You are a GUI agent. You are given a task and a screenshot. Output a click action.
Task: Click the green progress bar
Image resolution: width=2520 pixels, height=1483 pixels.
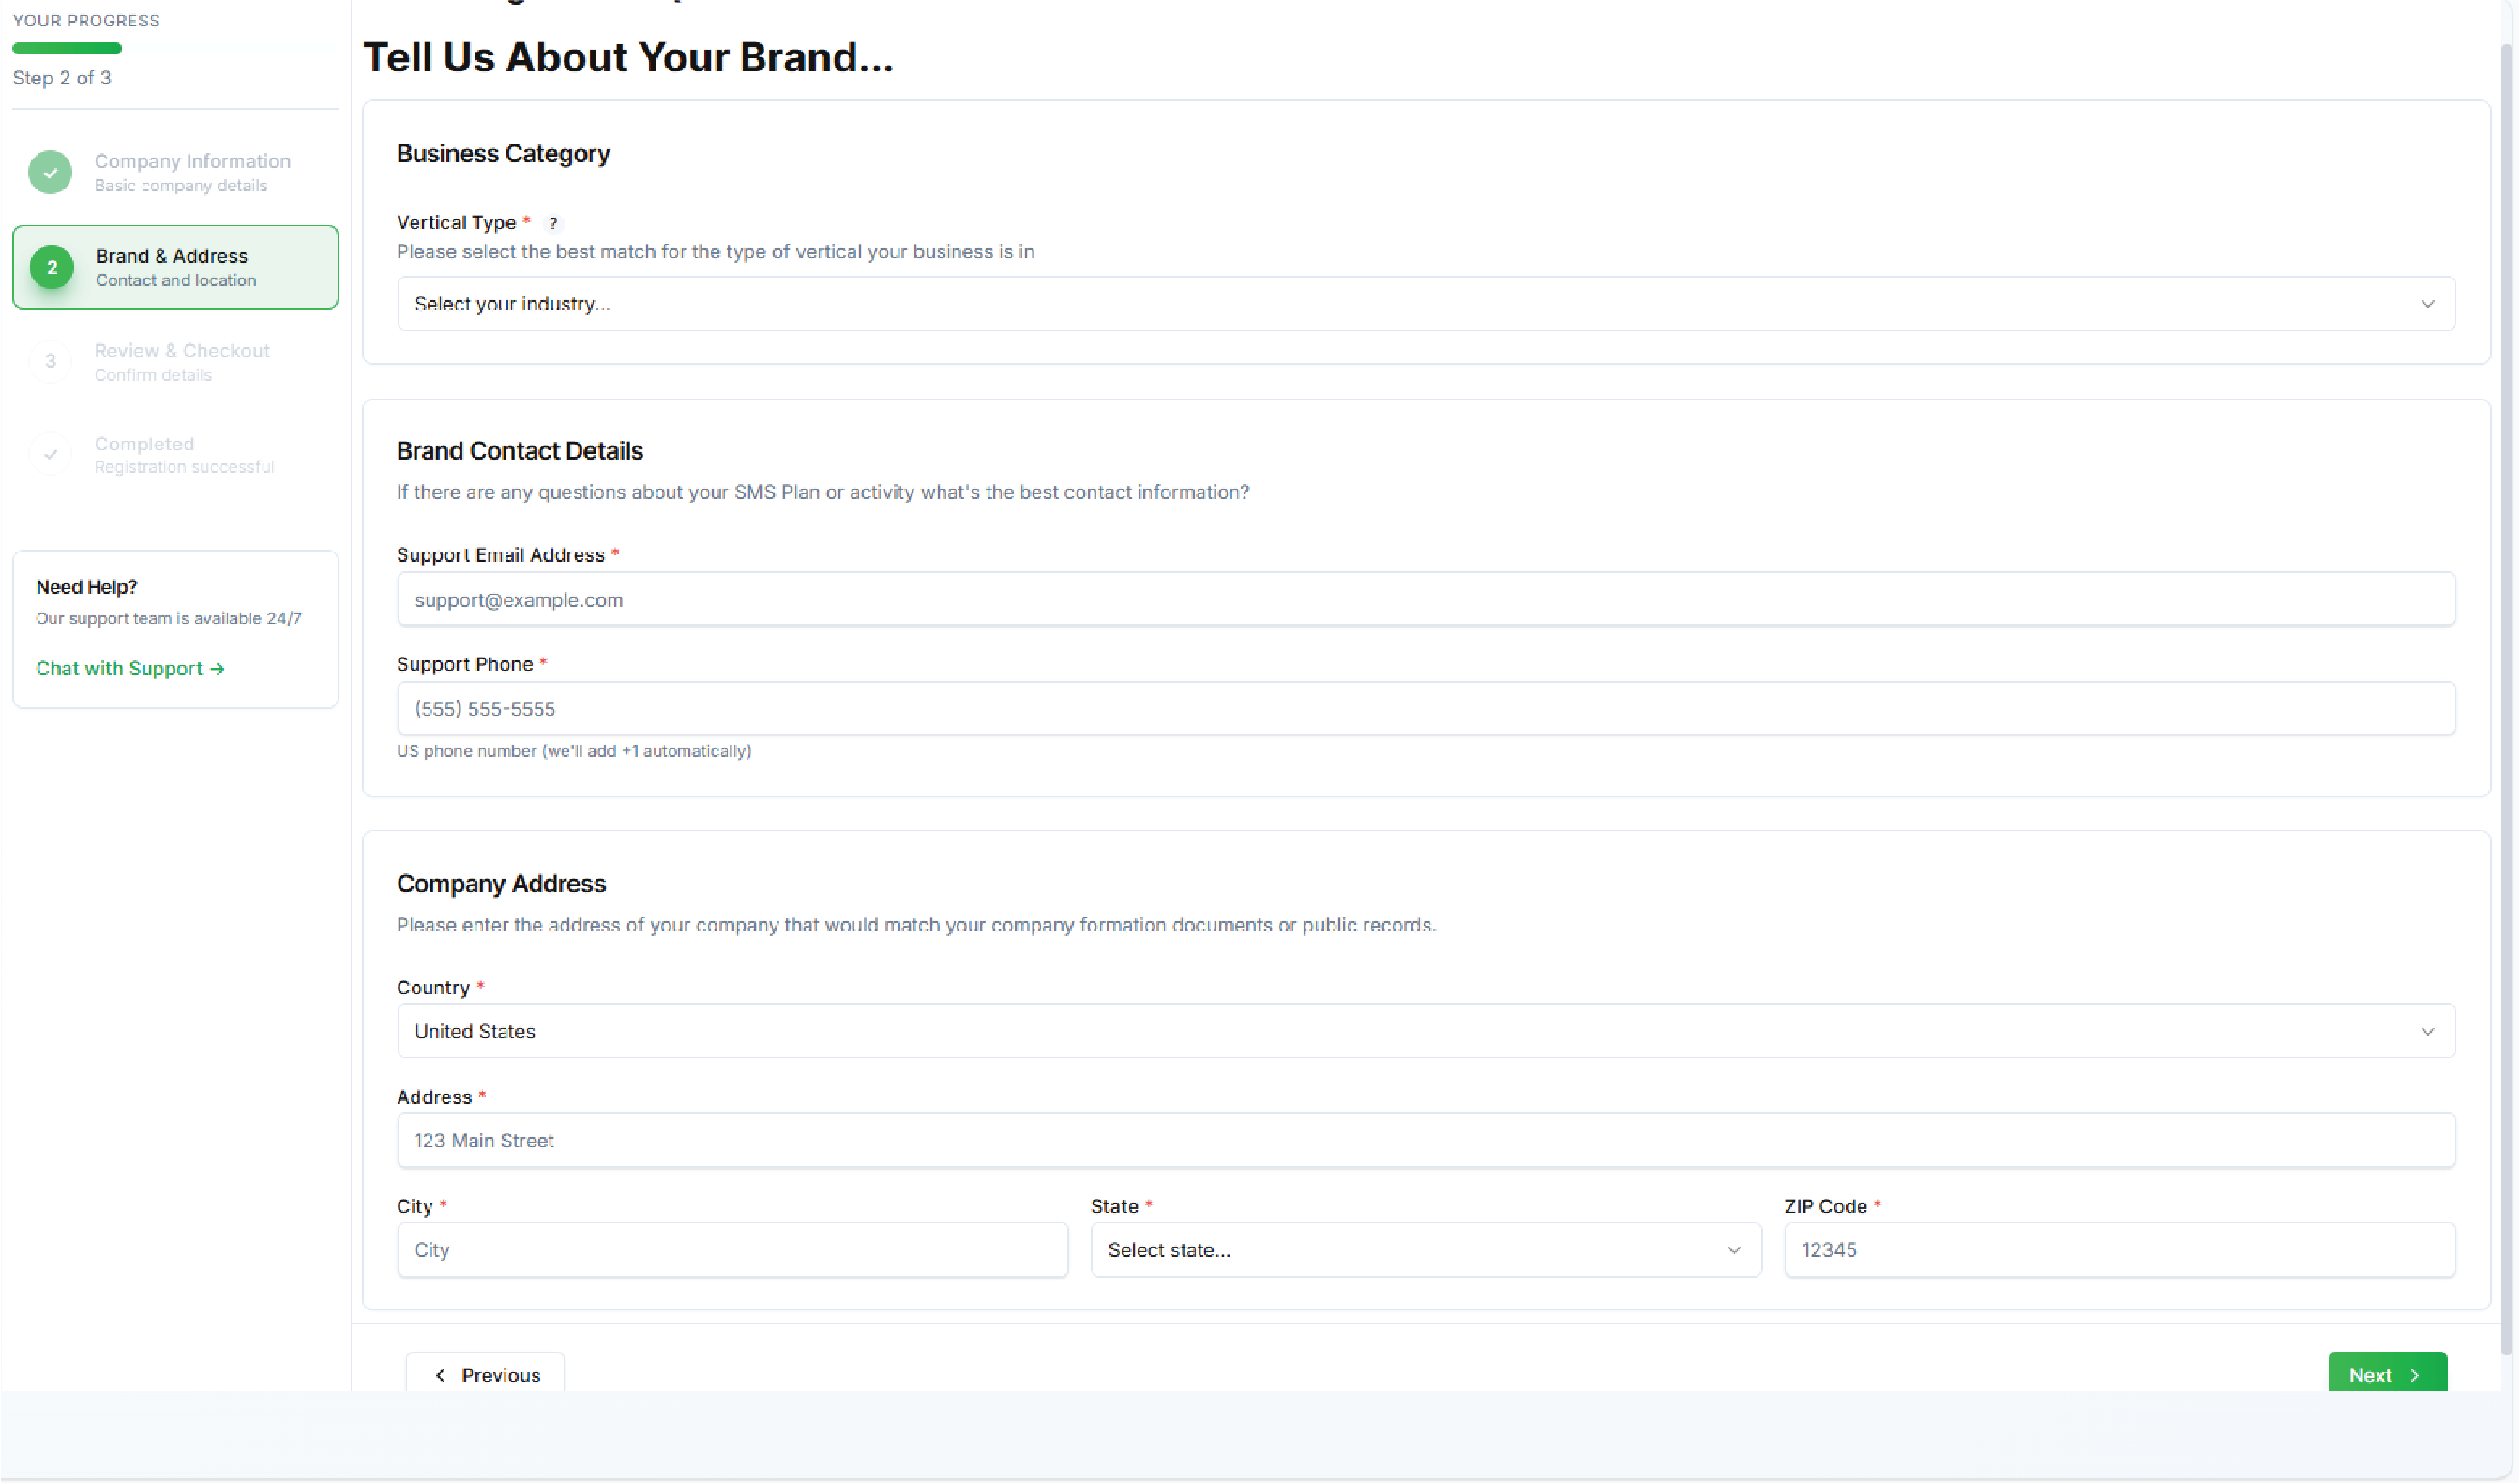click(x=67, y=48)
